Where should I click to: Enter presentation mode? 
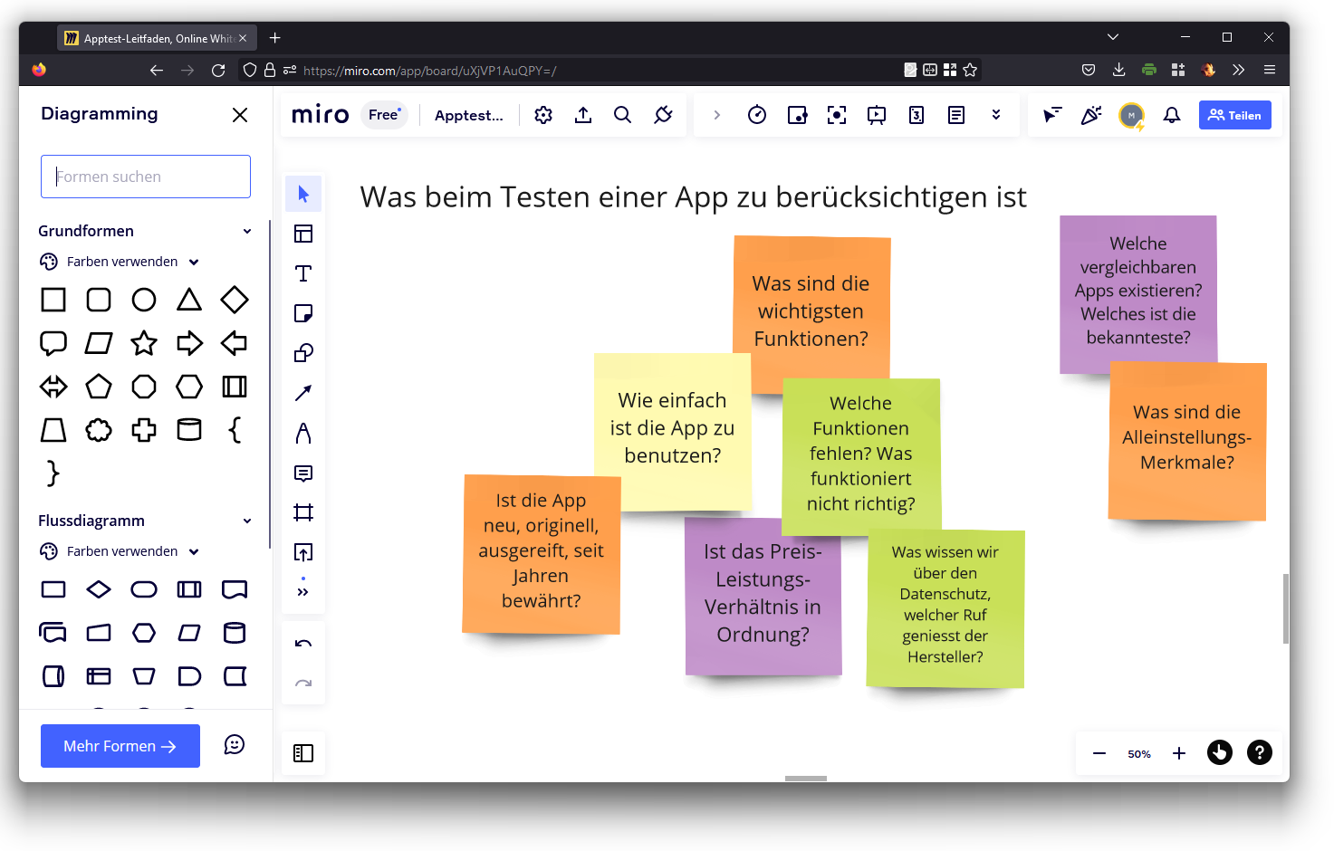click(876, 115)
